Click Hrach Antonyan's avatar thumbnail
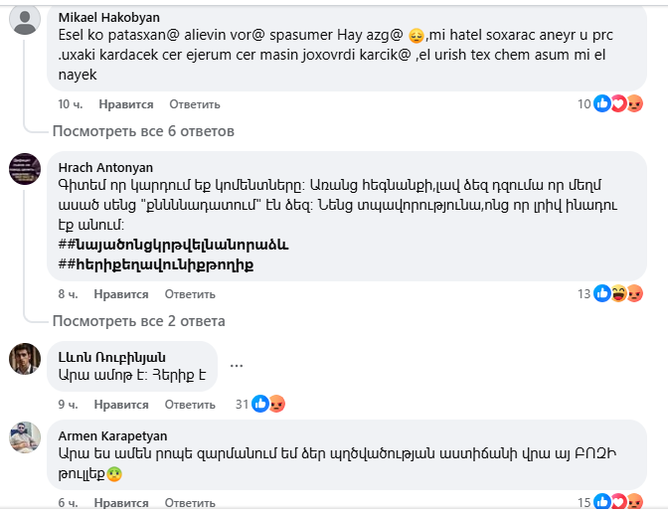This screenshot has height=514, width=668. pyautogui.click(x=25, y=169)
